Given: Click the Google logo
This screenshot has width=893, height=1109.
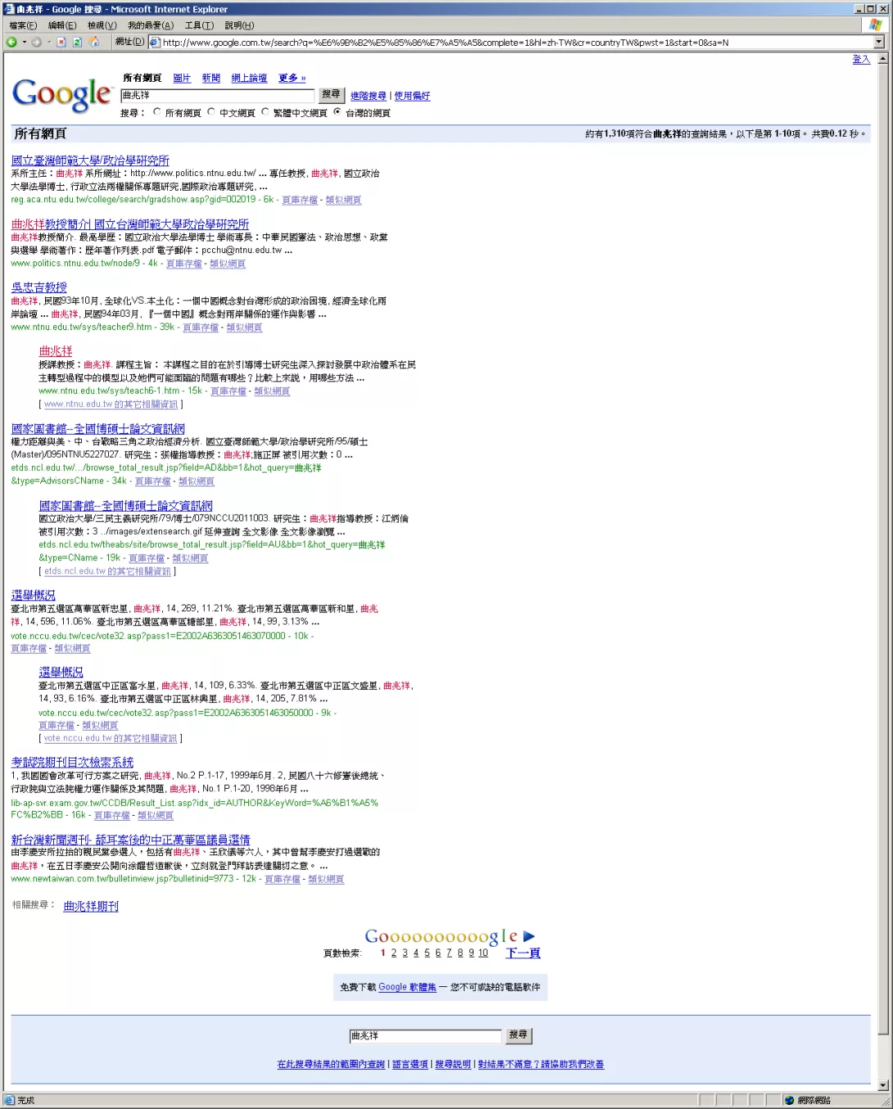Looking at the screenshot, I should [x=62, y=94].
